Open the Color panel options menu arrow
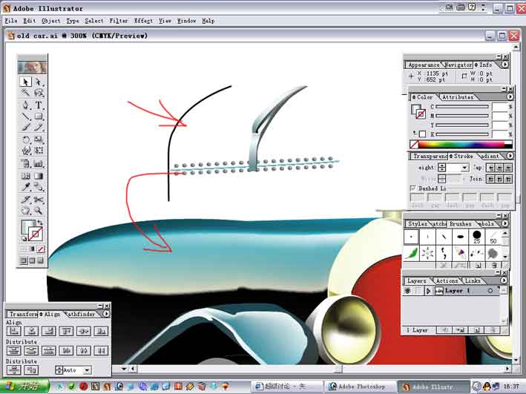This screenshot has width=526, height=394. coord(510,96)
